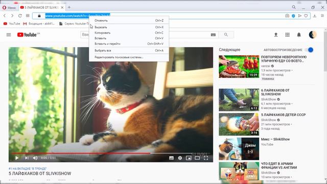The width and height of the screenshot is (327, 184).
Task: Reload the current page
Action: coord(20,16)
